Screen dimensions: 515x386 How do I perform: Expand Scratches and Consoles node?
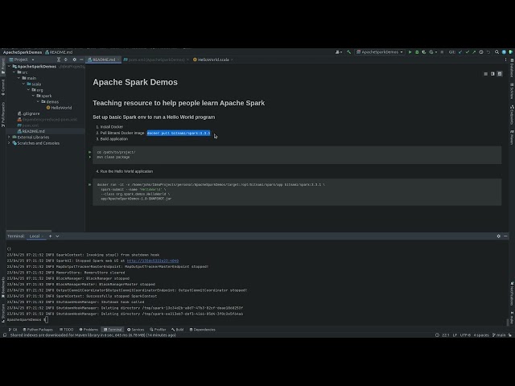(9, 143)
